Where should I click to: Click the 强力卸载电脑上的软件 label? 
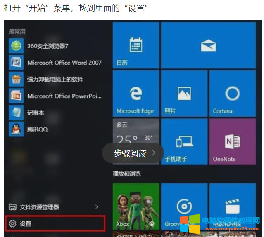tap(55, 79)
